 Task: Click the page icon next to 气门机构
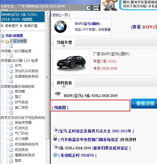tap(11, 134)
